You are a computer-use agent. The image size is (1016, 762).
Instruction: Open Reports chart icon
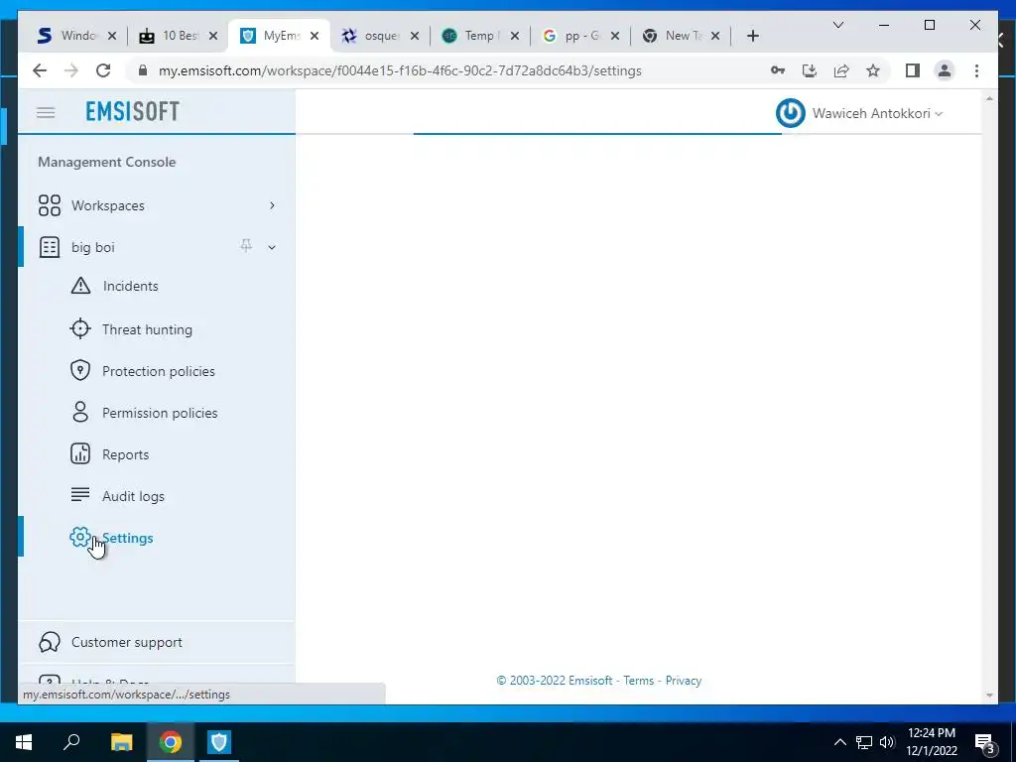pyautogui.click(x=80, y=453)
